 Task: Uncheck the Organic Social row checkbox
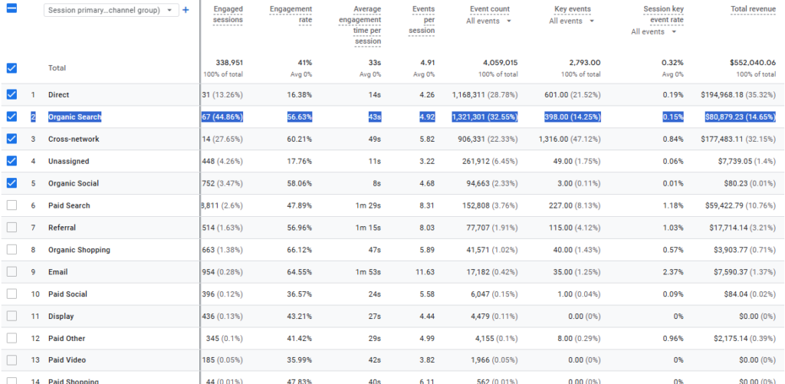click(11, 182)
